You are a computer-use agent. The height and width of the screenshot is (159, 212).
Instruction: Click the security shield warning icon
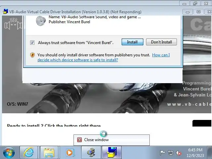32,55
